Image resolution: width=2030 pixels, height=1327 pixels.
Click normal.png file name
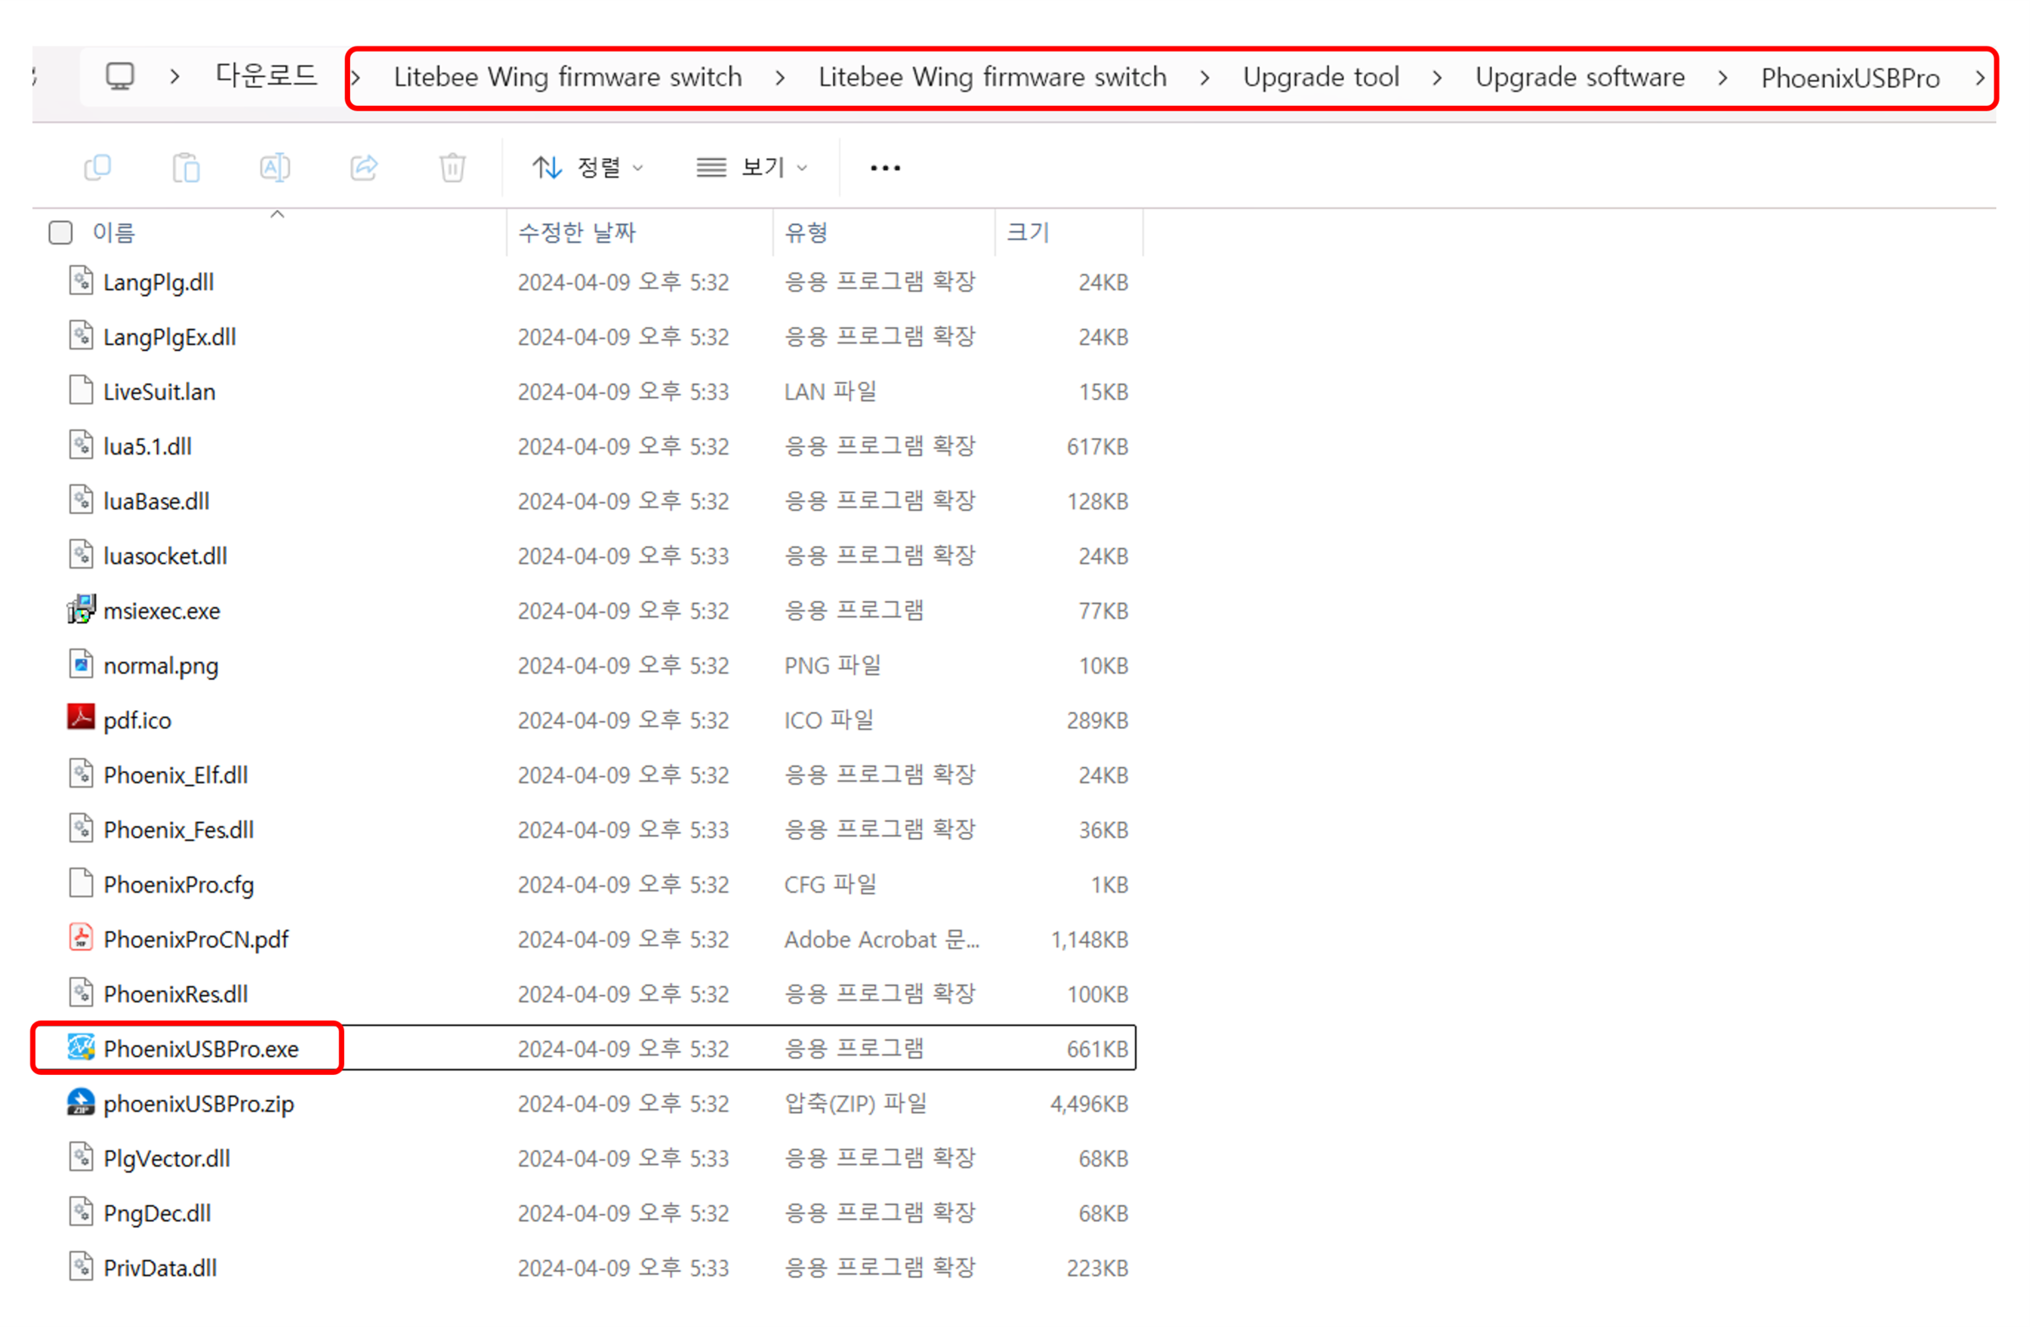coord(161,666)
